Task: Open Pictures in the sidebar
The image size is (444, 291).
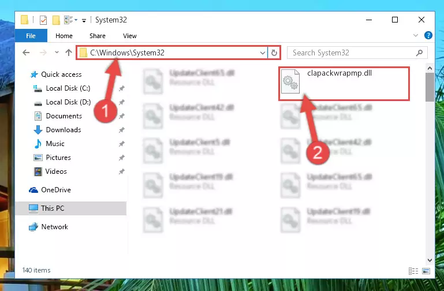Action: click(x=58, y=158)
